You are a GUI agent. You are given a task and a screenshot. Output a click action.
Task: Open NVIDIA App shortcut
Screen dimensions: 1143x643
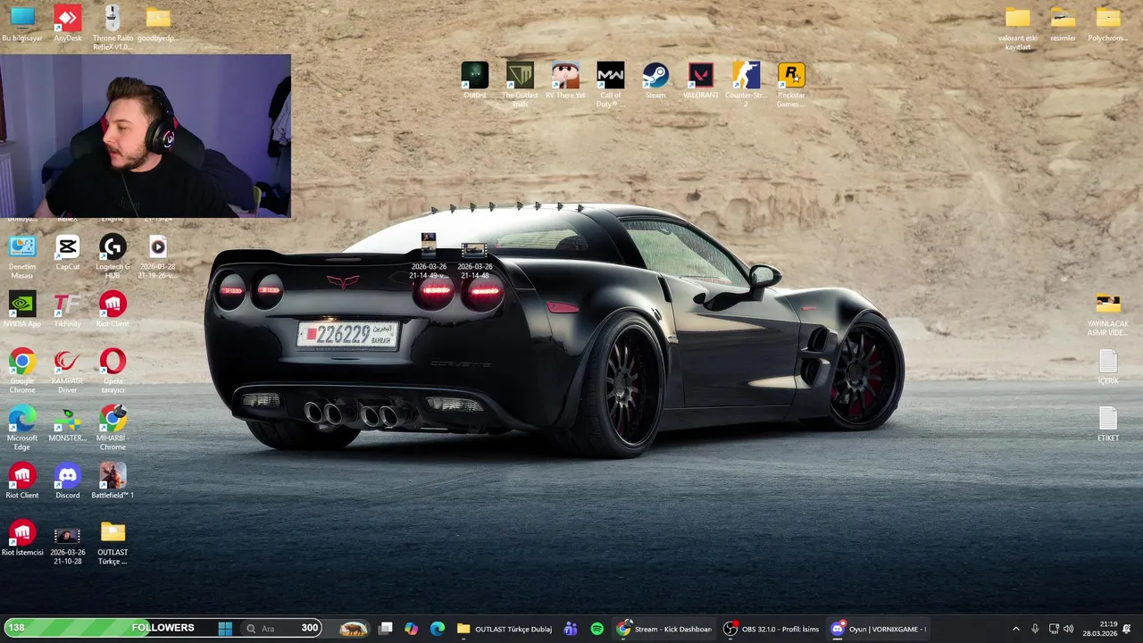[x=22, y=309]
